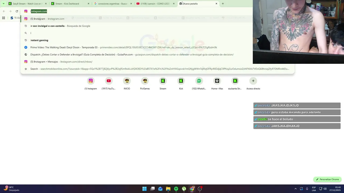Open the ESP LAA language switcher
The width and height of the screenshot is (344, 193).
point(314,189)
